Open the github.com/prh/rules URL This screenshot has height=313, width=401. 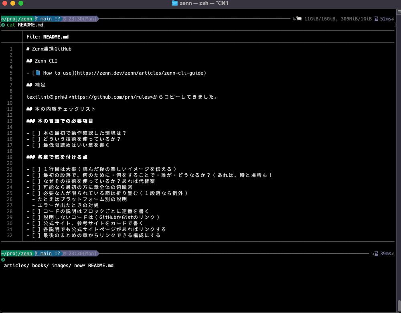111,97
